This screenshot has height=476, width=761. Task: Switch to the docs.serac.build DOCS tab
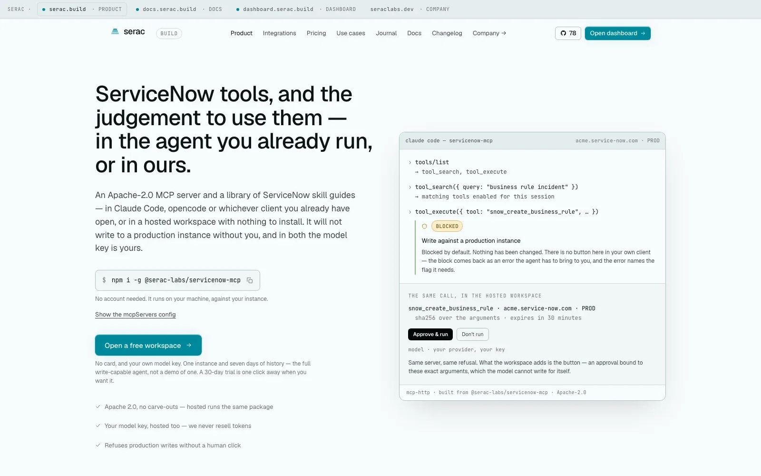point(179,9)
